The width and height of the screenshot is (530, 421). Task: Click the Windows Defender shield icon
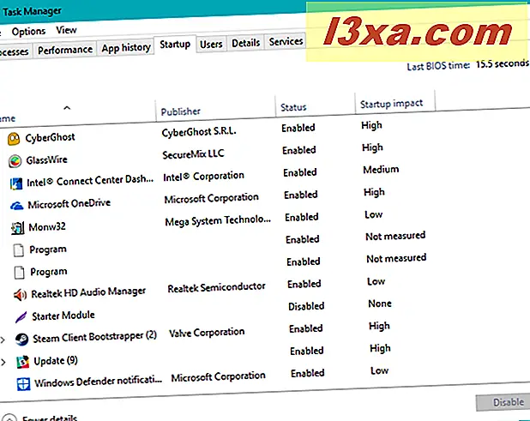(x=24, y=384)
